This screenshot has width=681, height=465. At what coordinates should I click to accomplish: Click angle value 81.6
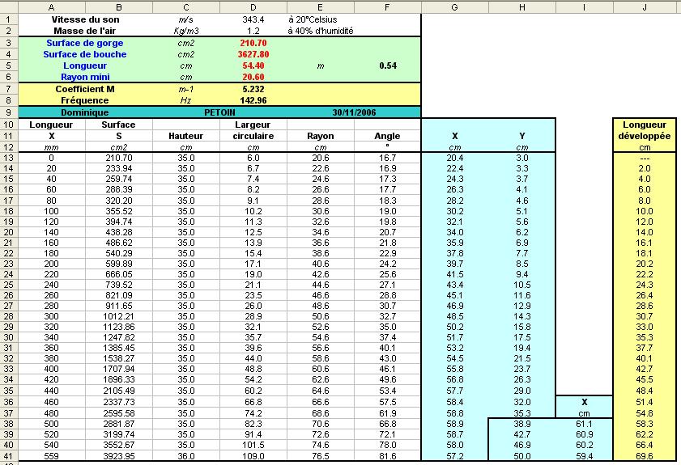[x=387, y=456]
